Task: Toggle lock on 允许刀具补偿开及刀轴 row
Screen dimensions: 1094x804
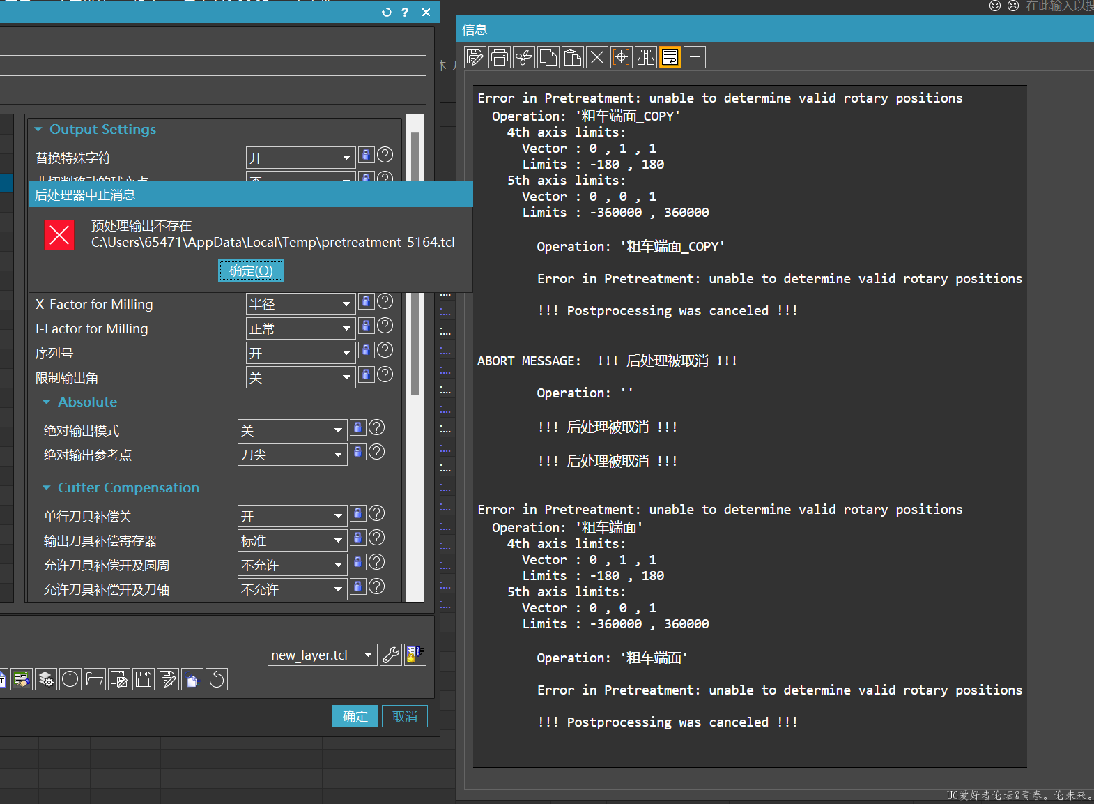Action: pos(358,586)
